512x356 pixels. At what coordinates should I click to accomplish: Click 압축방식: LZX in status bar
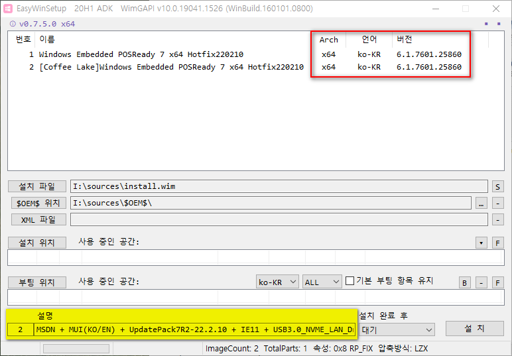[x=403, y=349]
